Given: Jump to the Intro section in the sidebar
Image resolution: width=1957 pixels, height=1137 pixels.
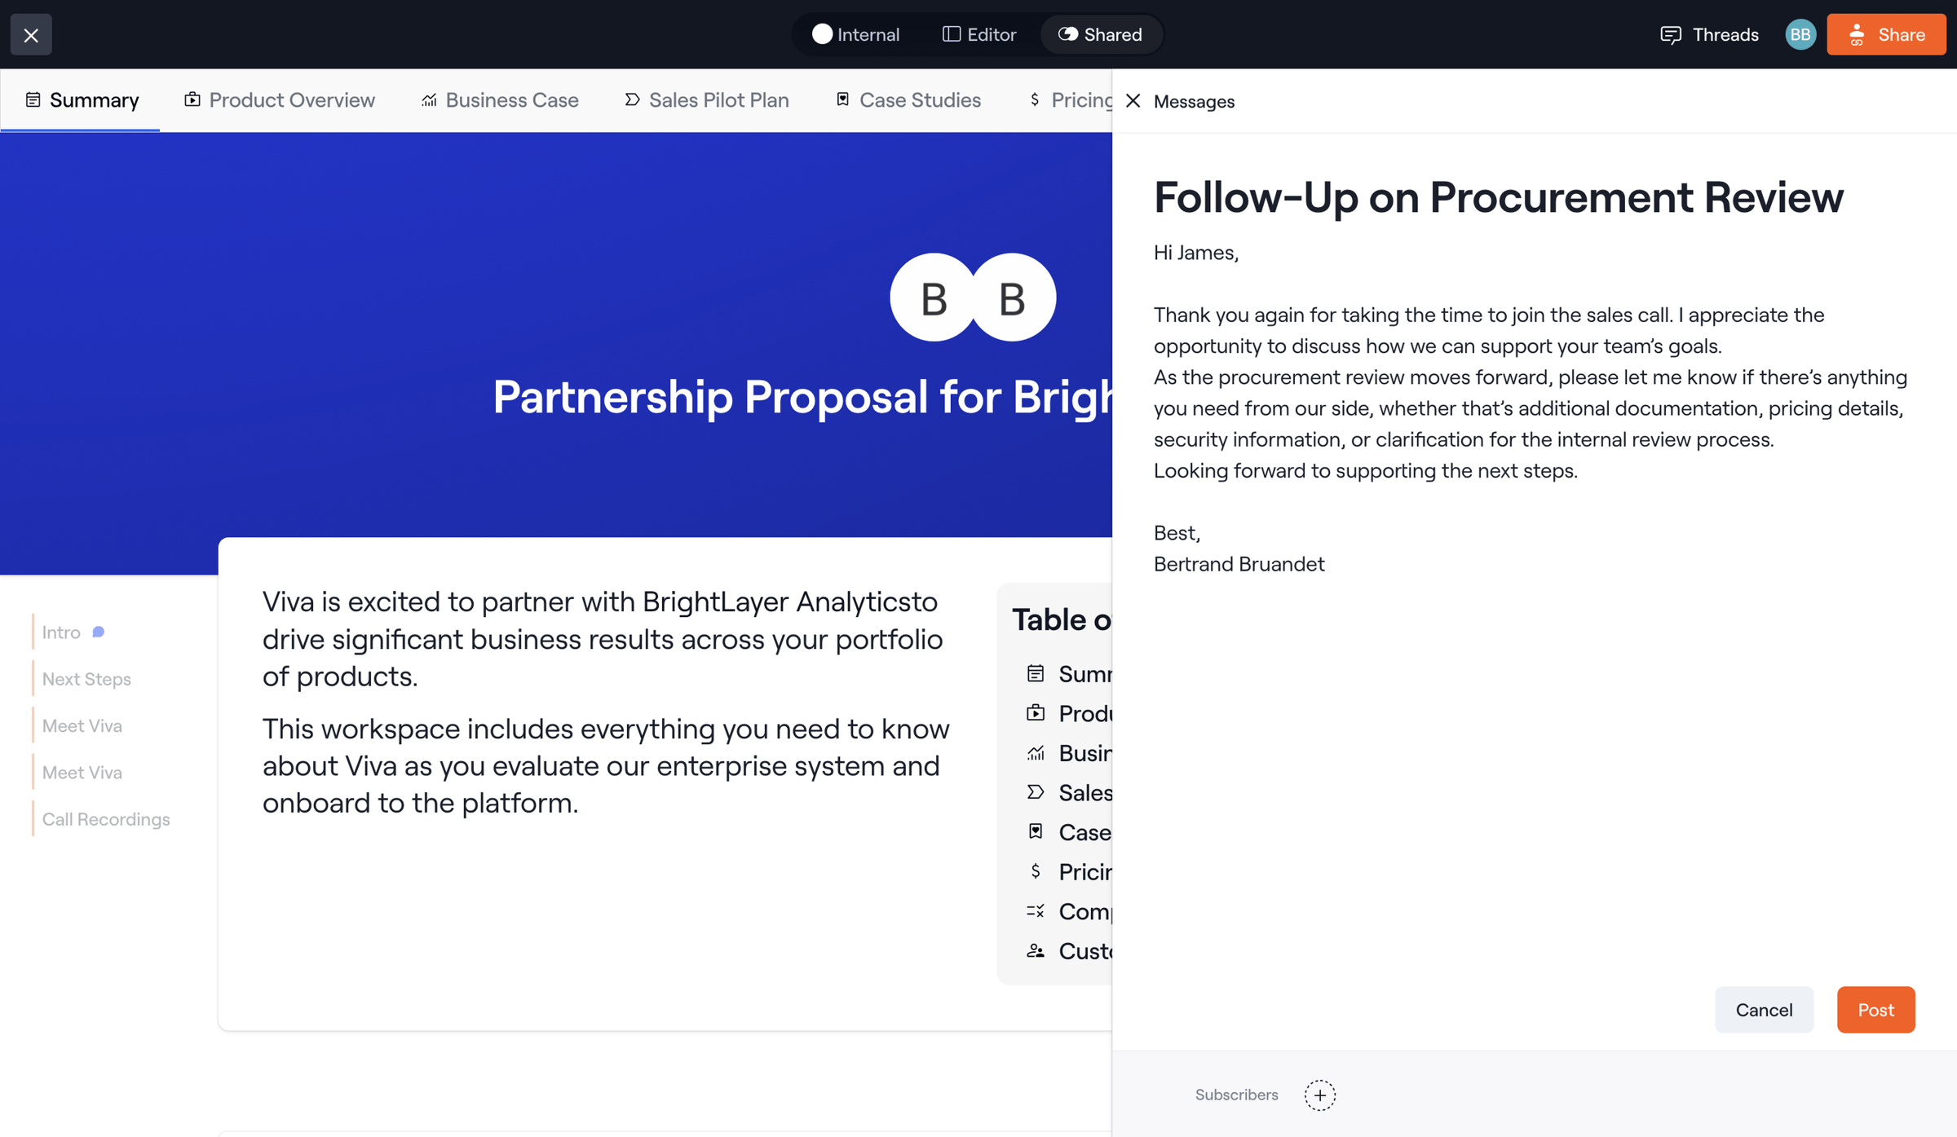Looking at the screenshot, I should point(61,632).
